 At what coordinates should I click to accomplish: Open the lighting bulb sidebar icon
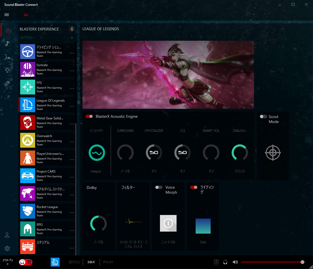click(7, 70)
